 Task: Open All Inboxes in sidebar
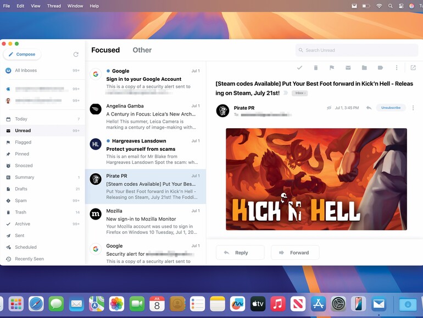(x=42, y=70)
